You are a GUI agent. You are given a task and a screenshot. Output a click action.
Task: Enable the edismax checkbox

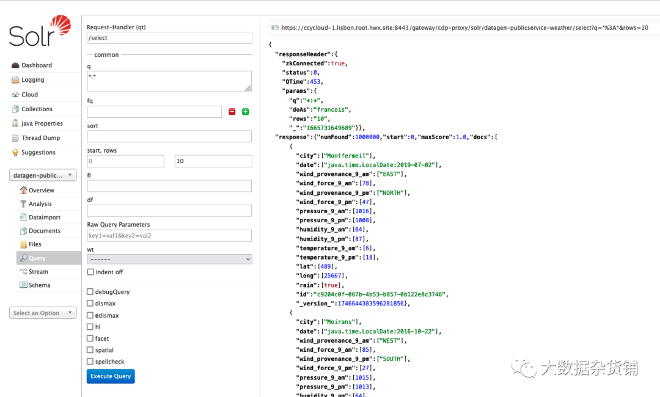(90, 315)
